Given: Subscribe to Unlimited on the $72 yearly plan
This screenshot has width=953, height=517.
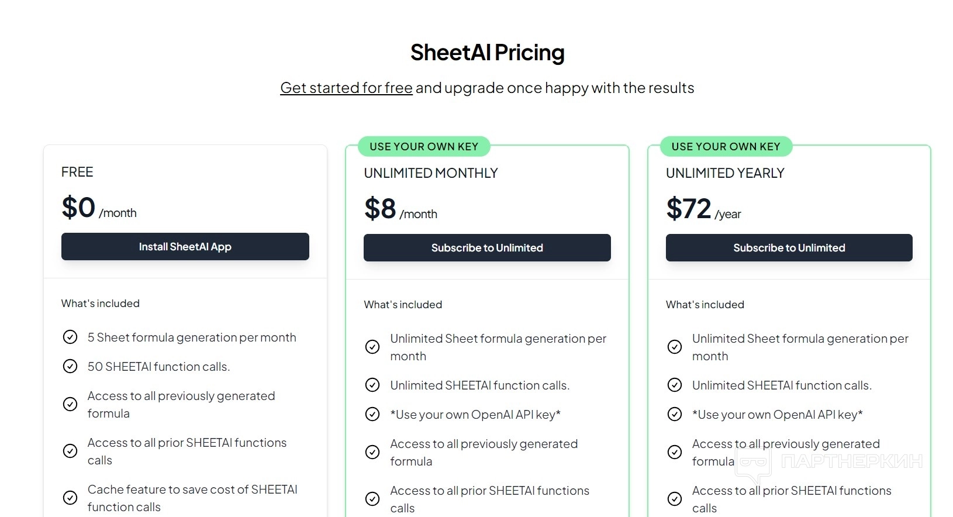Looking at the screenshot, I should click(789, 248).
